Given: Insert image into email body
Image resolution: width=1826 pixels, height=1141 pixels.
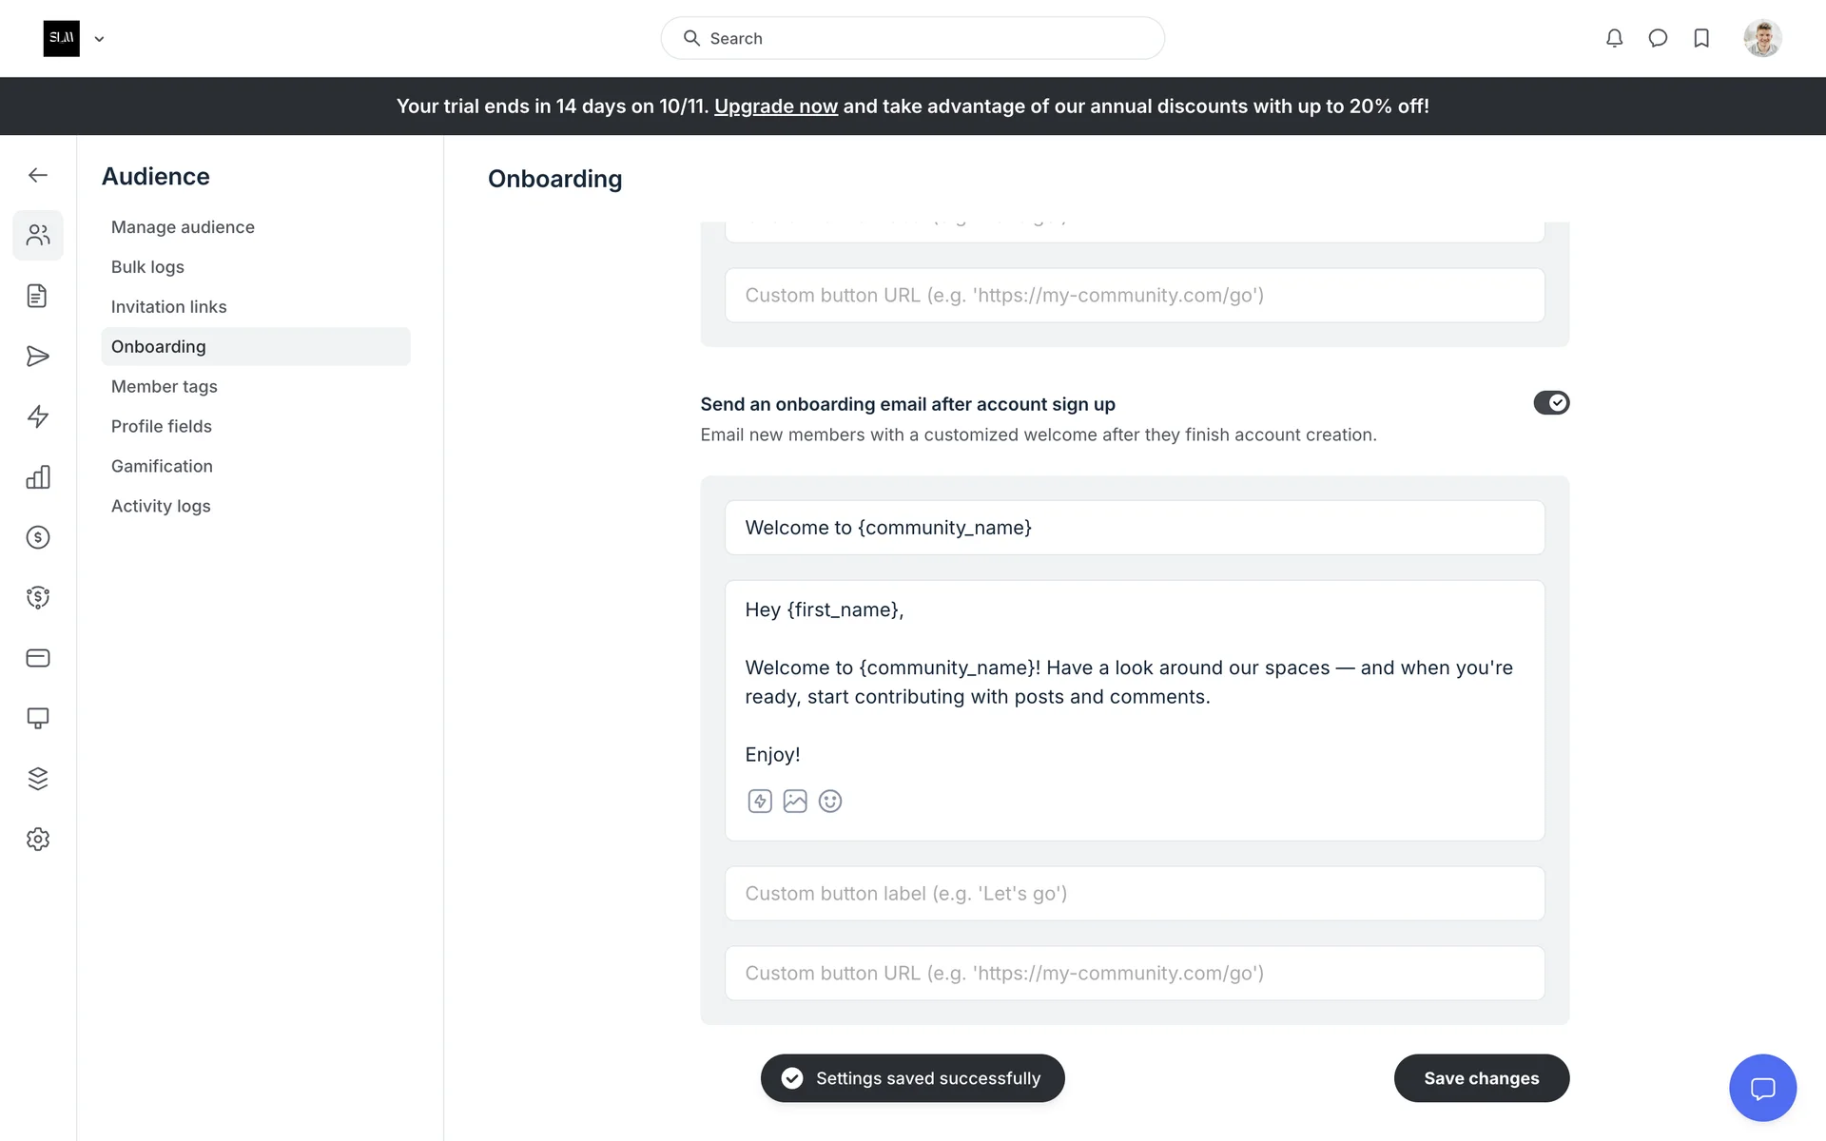Looking at the screenshot, I should click(x=795, y=802).
